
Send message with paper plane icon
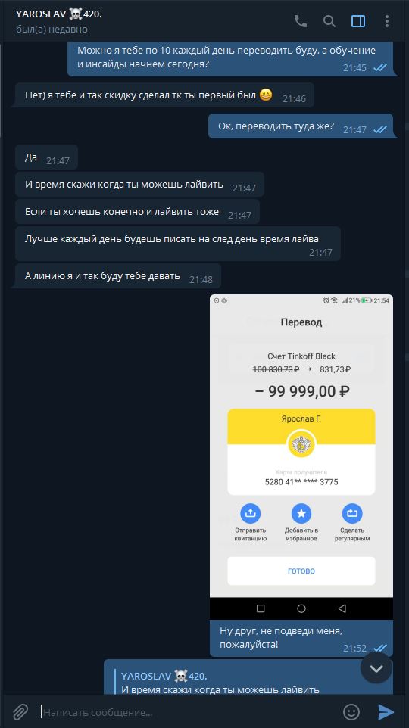coord(386,712)
